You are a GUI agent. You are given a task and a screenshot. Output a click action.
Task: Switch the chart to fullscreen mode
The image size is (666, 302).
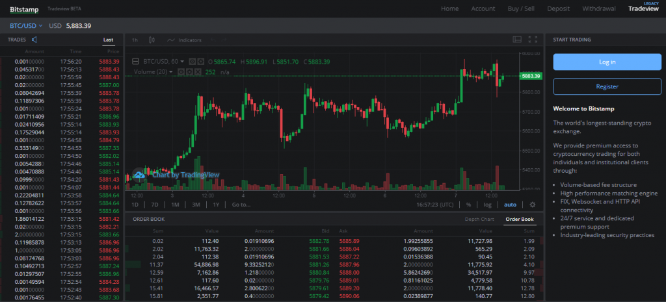[533, 40]
